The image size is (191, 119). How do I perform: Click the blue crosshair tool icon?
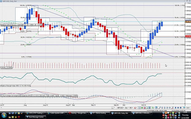click(170, 108)
